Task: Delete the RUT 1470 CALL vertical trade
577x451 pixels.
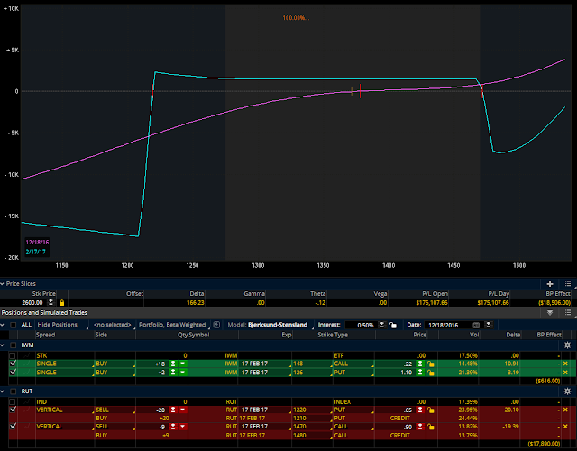Action: tap(565, 427)
